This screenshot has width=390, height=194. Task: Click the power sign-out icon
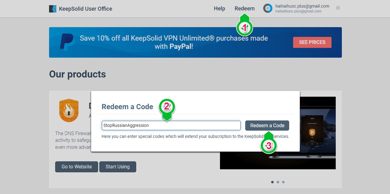pos(338,8)
